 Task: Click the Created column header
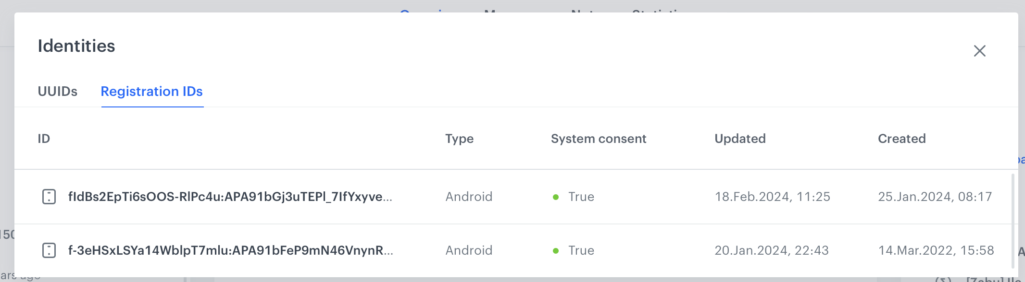click(902, 139)
